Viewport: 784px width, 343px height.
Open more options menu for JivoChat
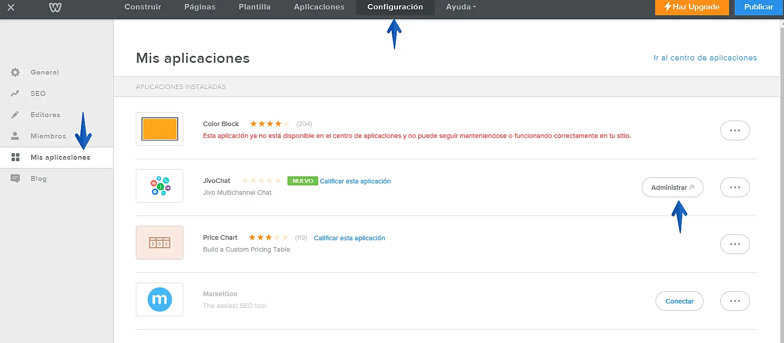735,187
